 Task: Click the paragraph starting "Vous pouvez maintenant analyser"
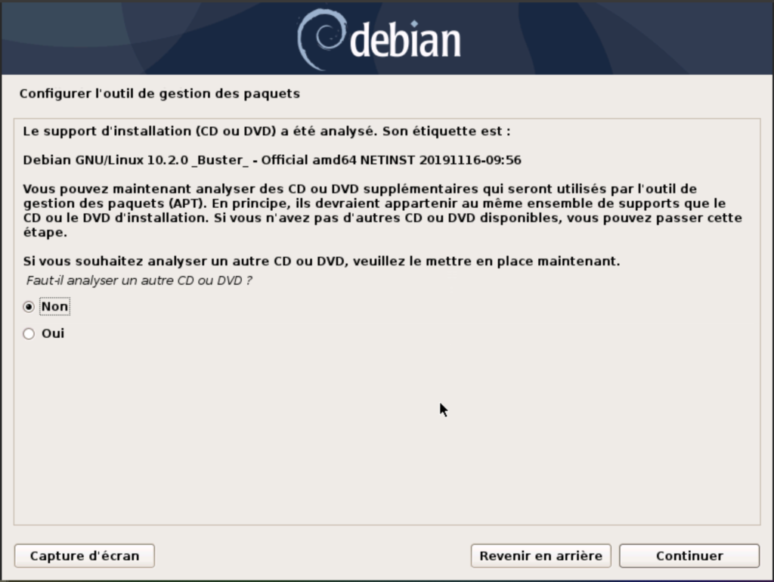click(382, 210)
